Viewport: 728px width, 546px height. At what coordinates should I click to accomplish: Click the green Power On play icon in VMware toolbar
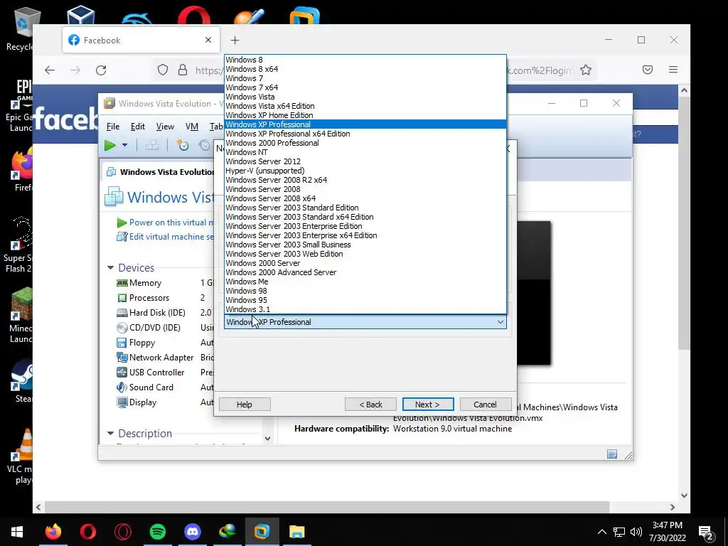[110, 145]
